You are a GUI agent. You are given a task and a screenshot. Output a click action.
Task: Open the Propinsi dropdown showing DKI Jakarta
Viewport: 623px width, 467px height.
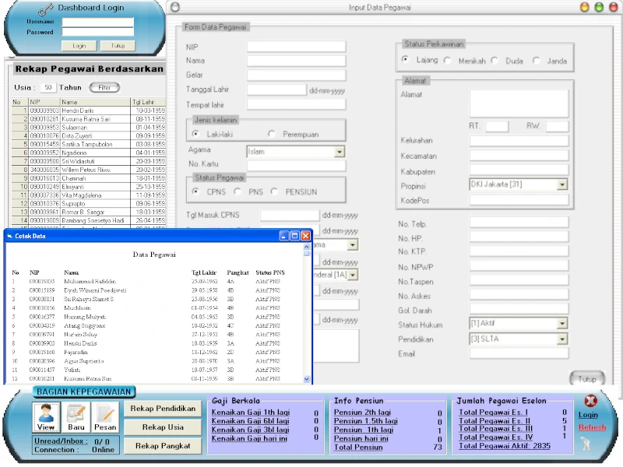(x=562, y=184)
